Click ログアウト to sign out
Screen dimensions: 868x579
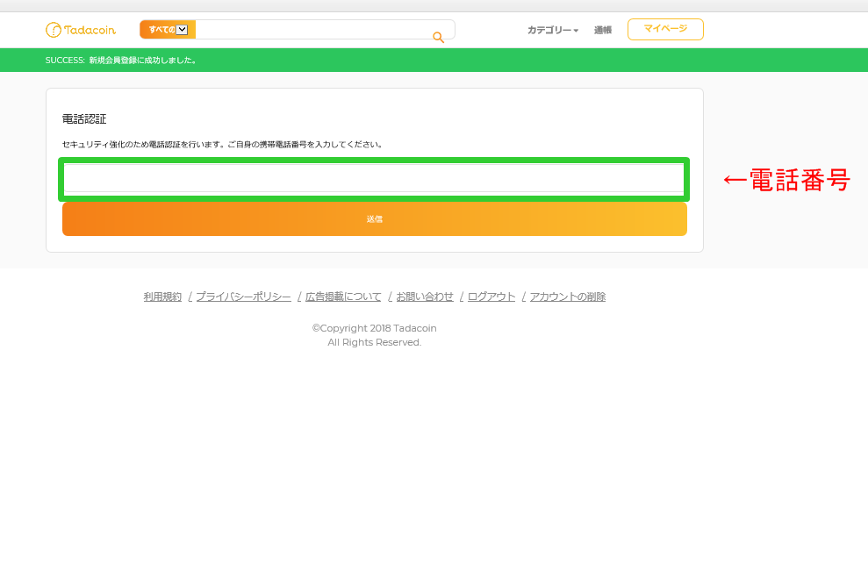point(491,297)
